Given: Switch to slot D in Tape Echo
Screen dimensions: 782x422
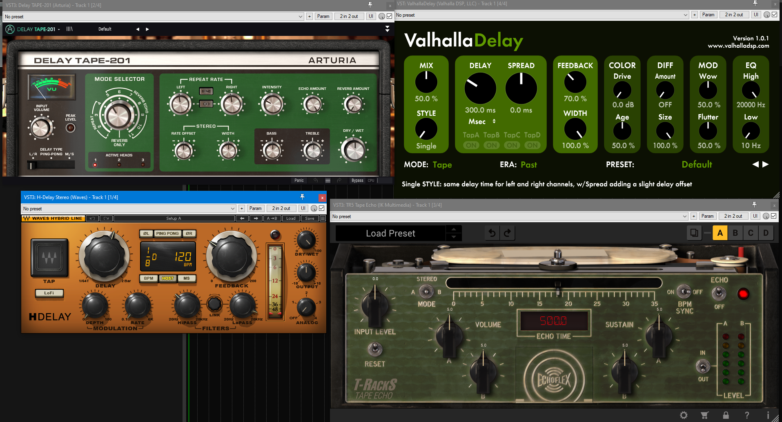Looking at the screenshot, I should pyautogui.click(x=766, y=233).
